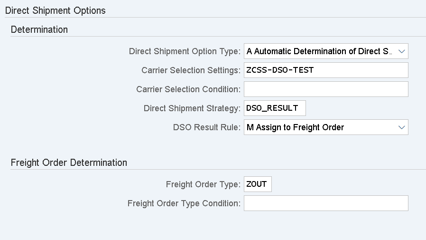Click the 'Determination' subsection header
426x240 pixels.
coord(39,29)
